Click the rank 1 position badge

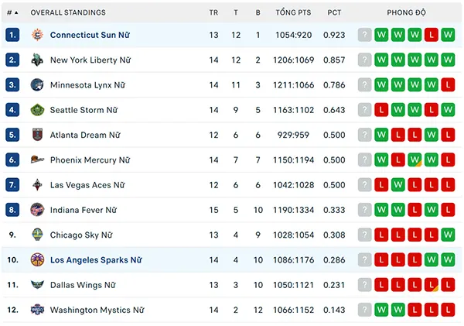(12, 35)
